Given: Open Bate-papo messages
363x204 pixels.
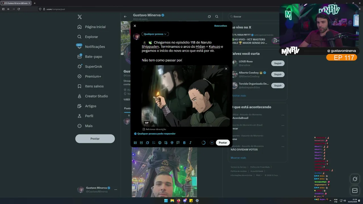Looking at the screenshot, I should click(x=90, y=57).
